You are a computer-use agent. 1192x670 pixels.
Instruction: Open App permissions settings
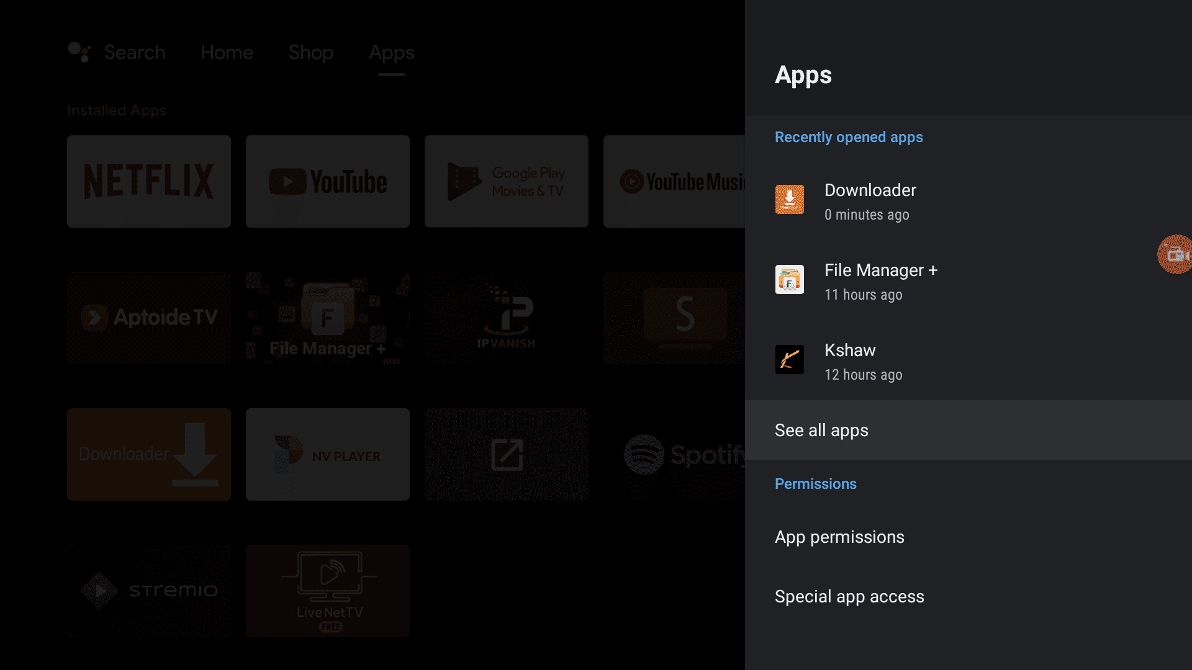click(839, 537)
